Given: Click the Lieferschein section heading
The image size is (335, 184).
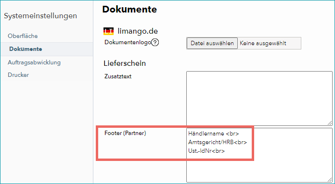Looking at the screenshot, I should (125, 63).
